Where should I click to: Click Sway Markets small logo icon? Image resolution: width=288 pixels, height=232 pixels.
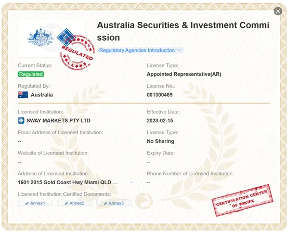pyautogui.click(x=21, y=121)
